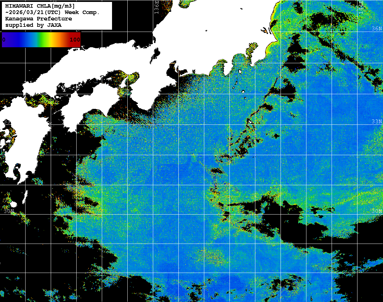Click the 30N label at left edge

(x=9, y=211)
